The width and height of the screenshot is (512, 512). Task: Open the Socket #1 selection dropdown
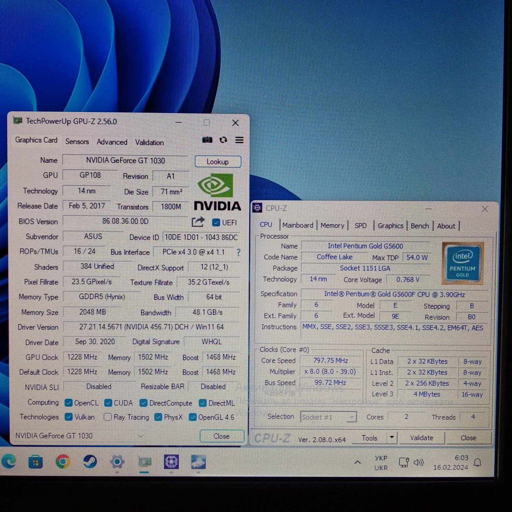328,417
